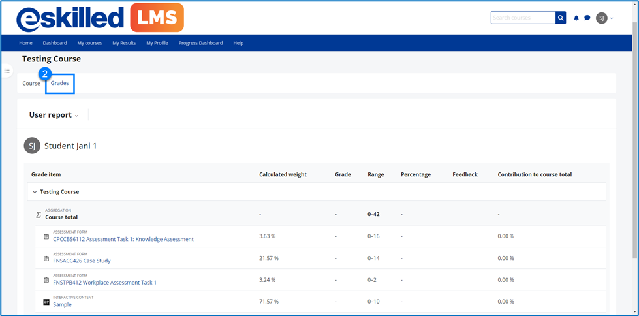Click 0.00 % contribution in FNSACC426 row

(506, 258)
